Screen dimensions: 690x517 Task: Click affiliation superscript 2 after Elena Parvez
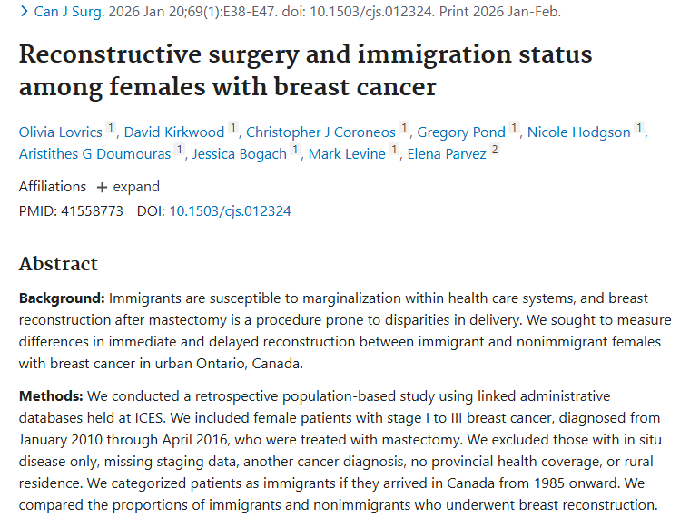click(x=495, y=150)
